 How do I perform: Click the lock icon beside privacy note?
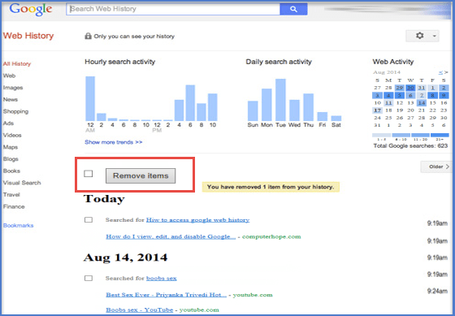pyautogui.click(x=88, y=36)
